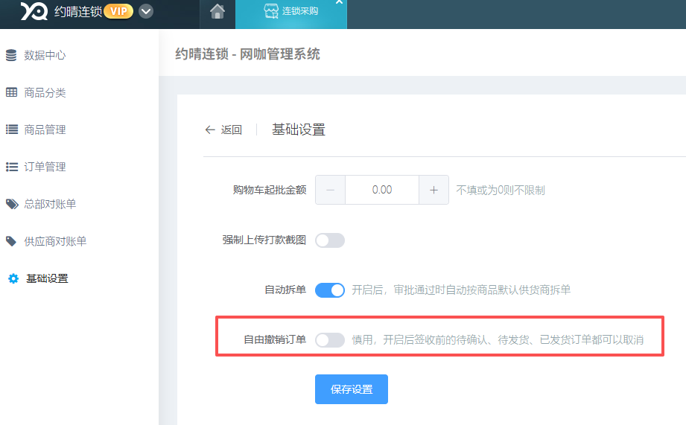Click the 自由撤销订单 warning text

pos(498,339)
